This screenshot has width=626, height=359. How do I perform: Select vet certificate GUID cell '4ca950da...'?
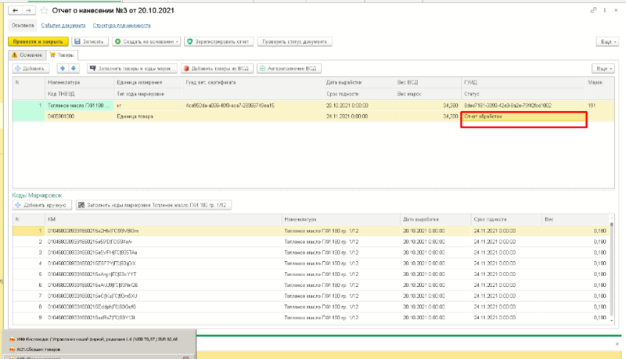(253, 106)
